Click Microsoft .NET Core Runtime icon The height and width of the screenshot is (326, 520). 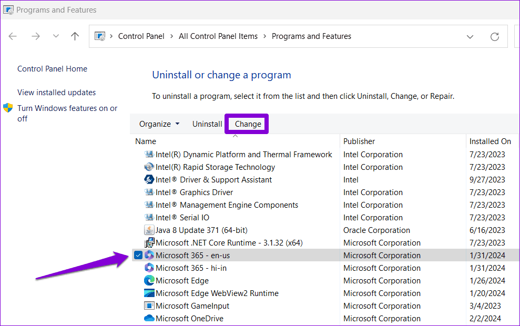tap(149, 242)
